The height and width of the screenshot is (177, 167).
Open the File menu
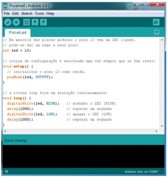pyautogui.click(x=7, y=14)
